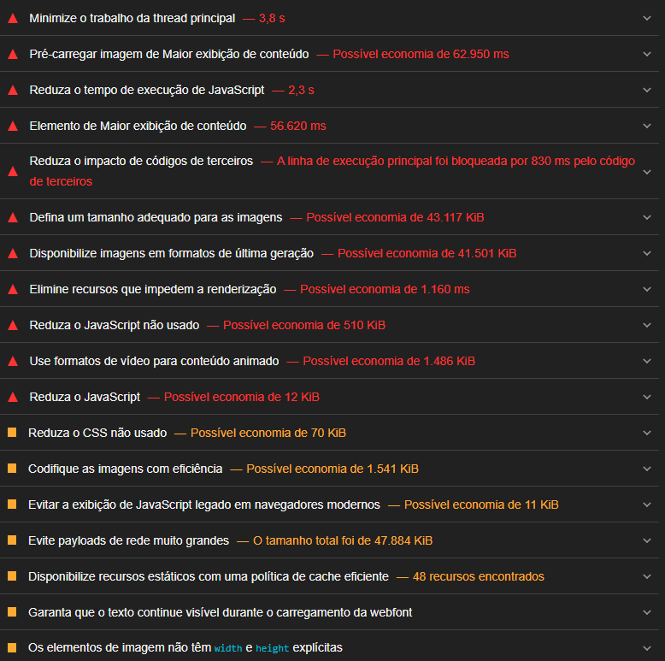Open 'Evitar a exibição de JavaScript legado' audit title

click(x=203, y=505)
